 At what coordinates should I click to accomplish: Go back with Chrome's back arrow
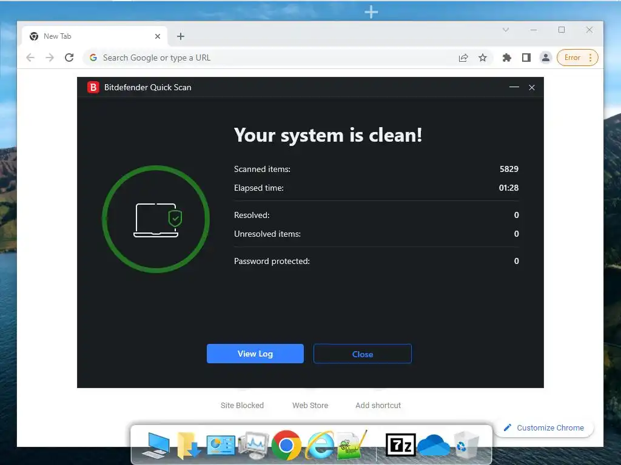tap(30, 58)
